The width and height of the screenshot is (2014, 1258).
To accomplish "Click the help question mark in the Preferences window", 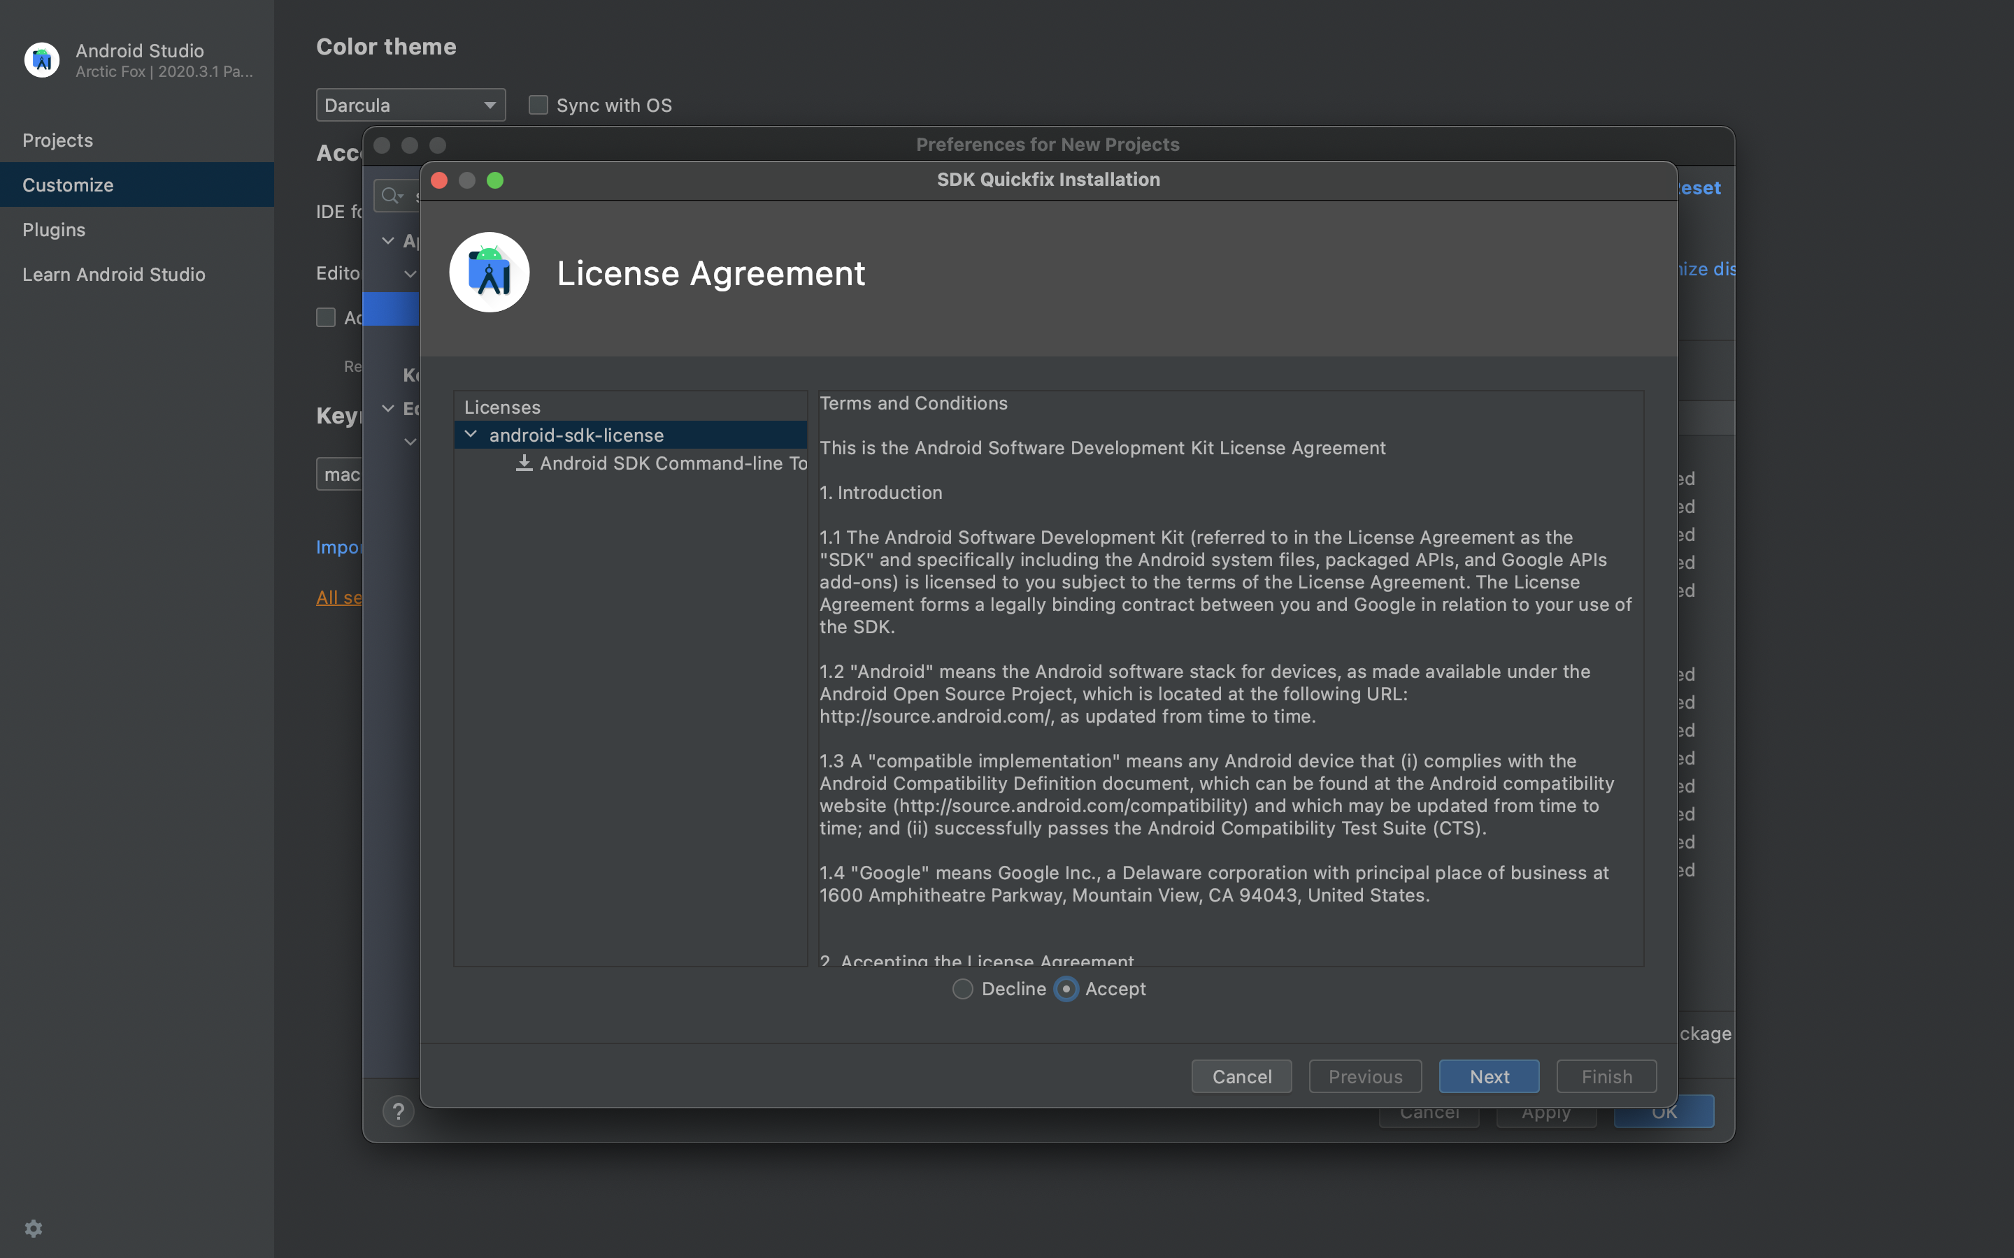I will point(398,1111).
